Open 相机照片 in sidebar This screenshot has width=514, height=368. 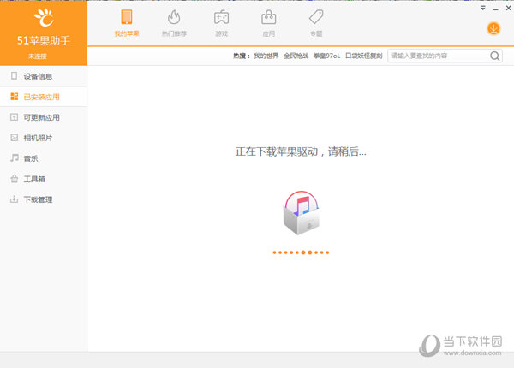point(44,138)
